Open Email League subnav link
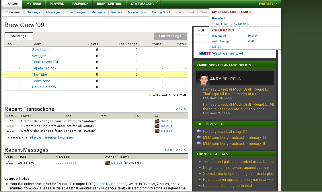 [x=76, y=12]
